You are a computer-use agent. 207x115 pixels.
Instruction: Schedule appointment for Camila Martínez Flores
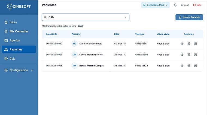(196, 55)
